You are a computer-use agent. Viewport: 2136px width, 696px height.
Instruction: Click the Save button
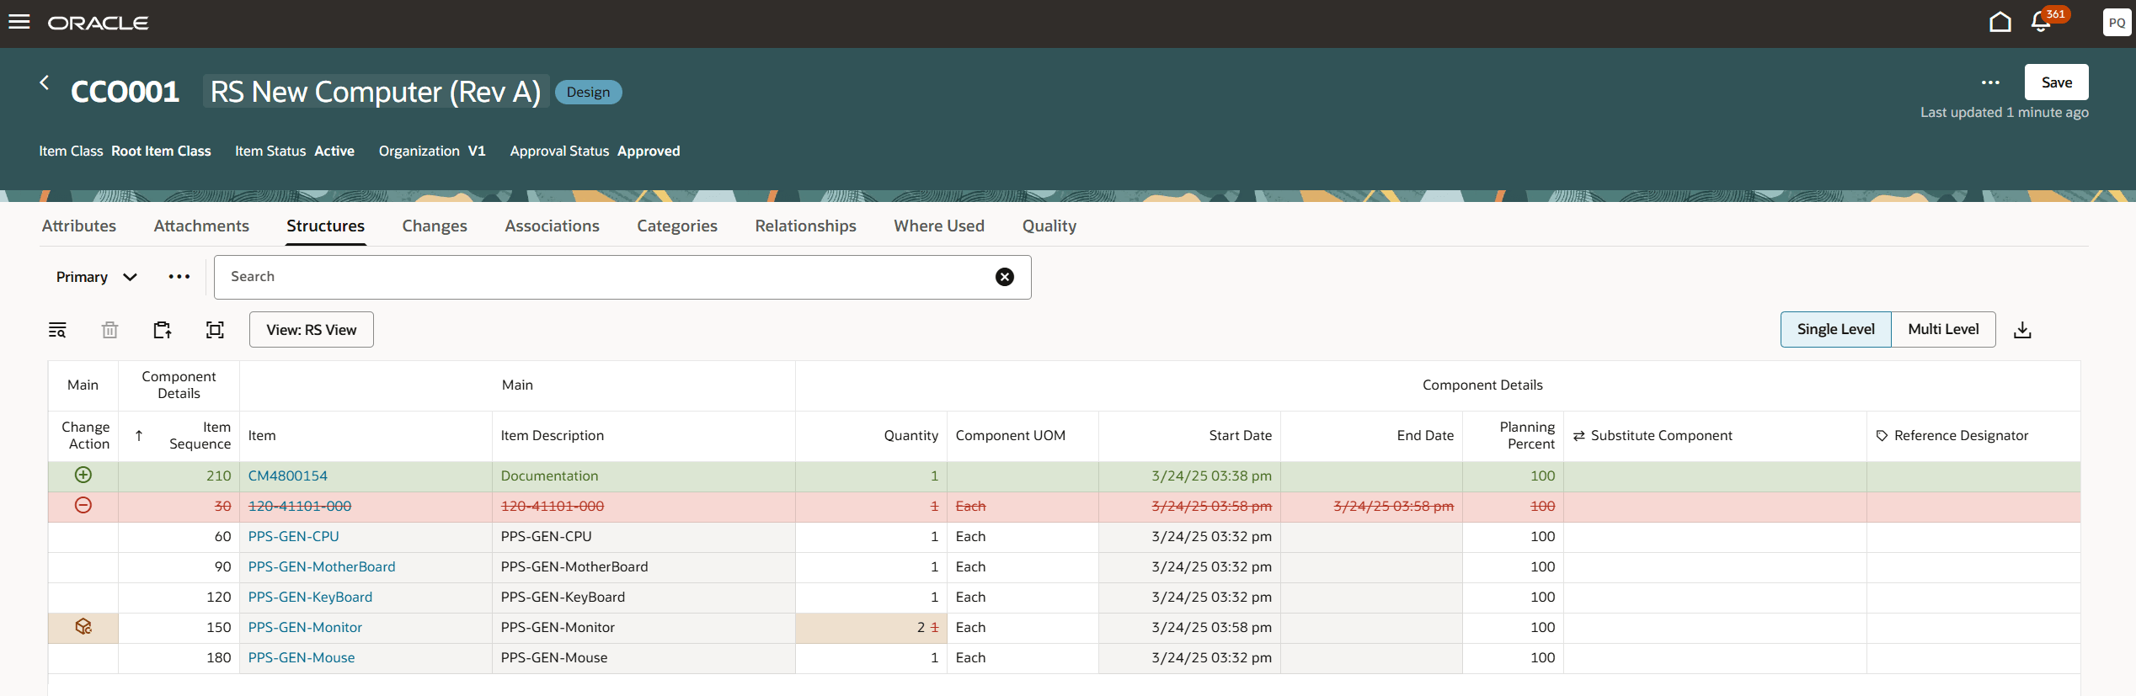click(2056, 82)
